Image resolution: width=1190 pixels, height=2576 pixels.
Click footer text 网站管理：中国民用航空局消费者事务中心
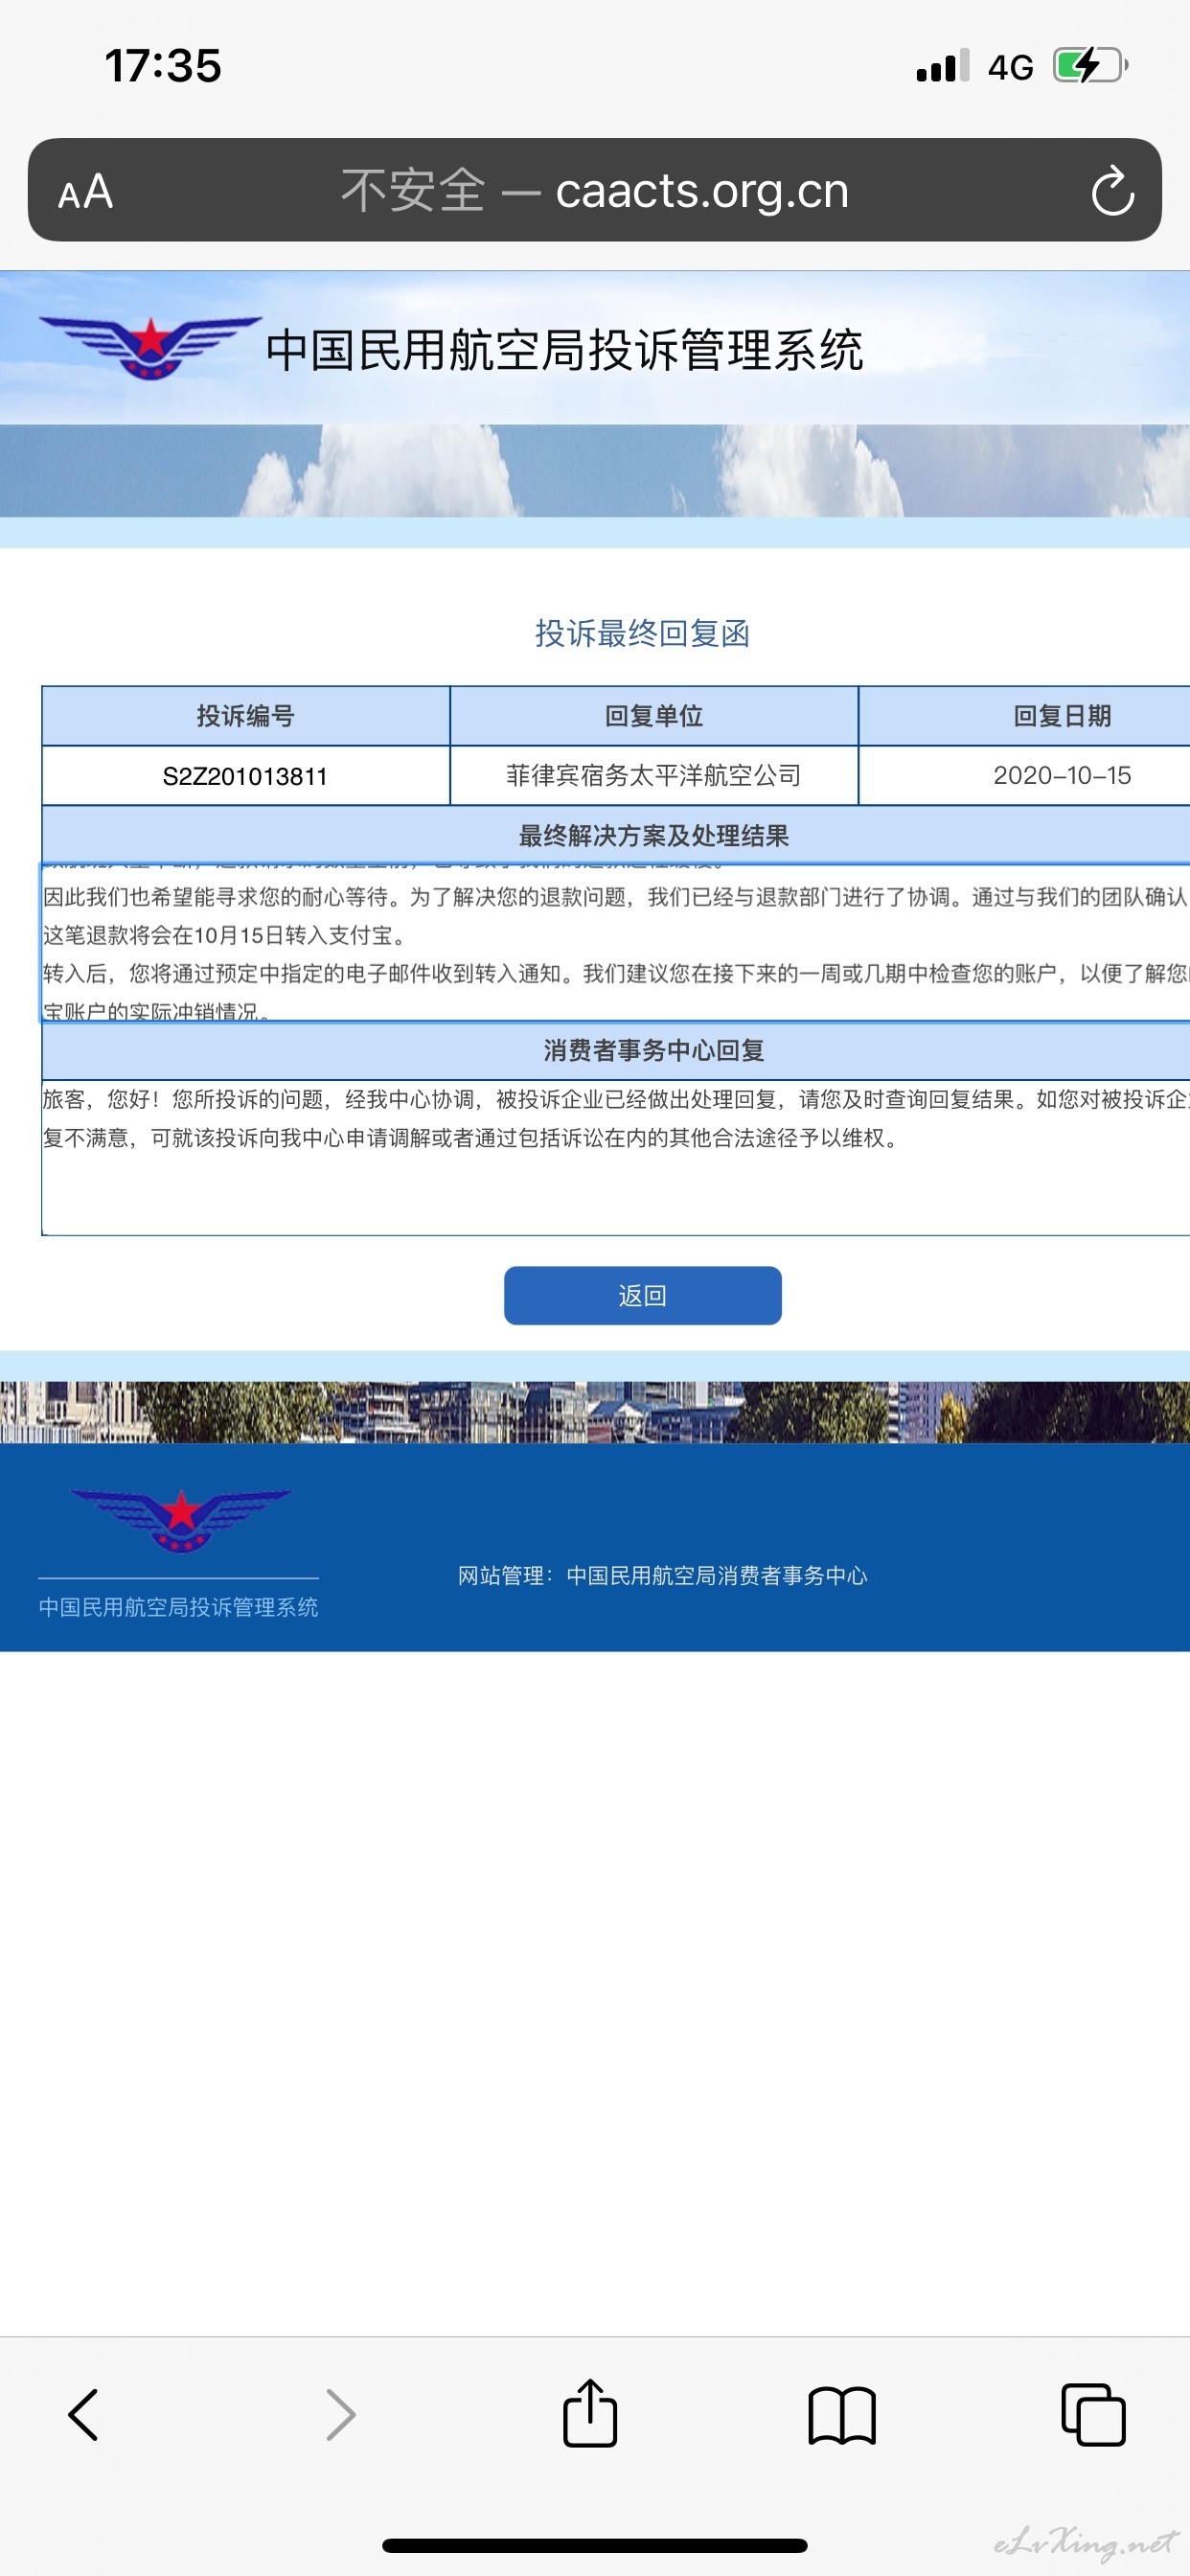click(662, 1576)
